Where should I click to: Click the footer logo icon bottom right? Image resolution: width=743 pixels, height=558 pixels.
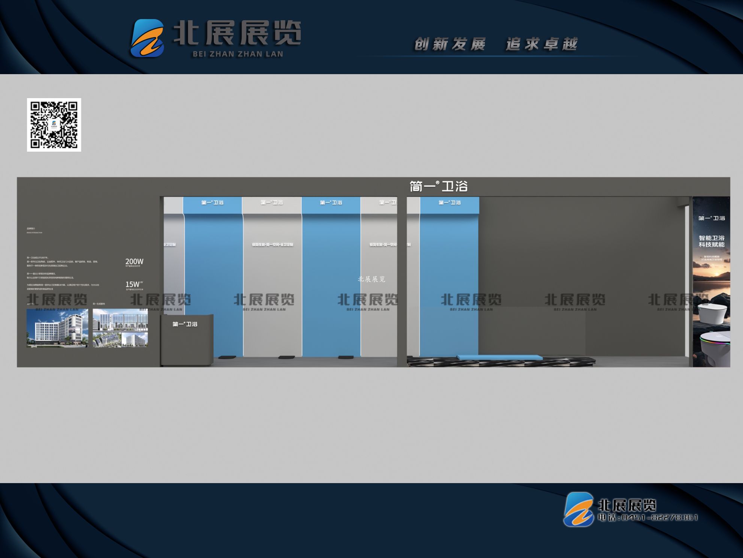click(579, 509)
